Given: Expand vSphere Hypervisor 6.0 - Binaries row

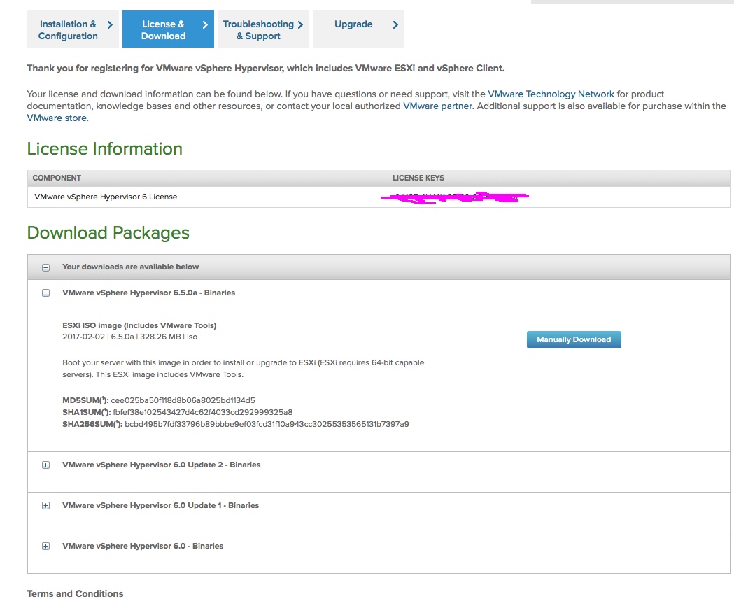Looking at the screenshot, I should (46, 546).
